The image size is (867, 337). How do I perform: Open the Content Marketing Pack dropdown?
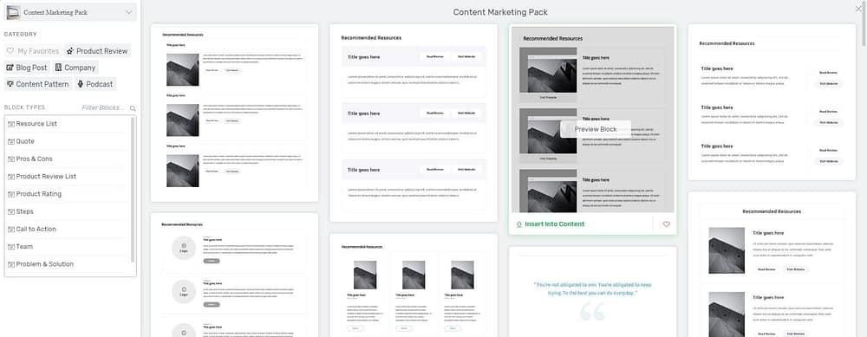tap(70, 12)
